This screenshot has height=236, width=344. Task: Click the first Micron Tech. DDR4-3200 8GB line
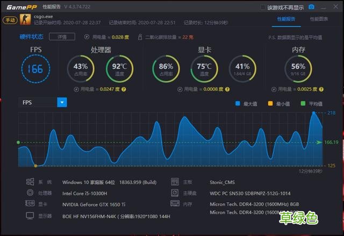coord(254,204)
